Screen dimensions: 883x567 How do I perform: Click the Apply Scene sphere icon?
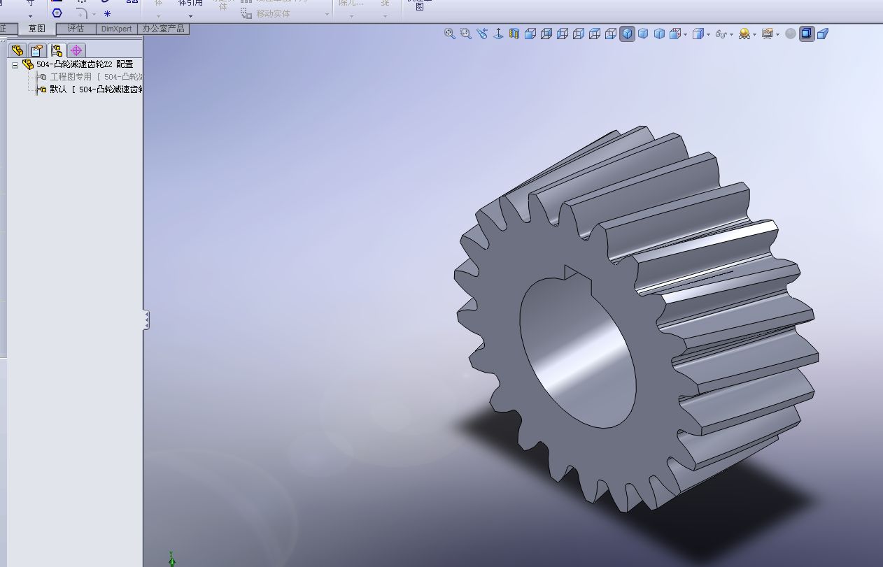[744, 34]
